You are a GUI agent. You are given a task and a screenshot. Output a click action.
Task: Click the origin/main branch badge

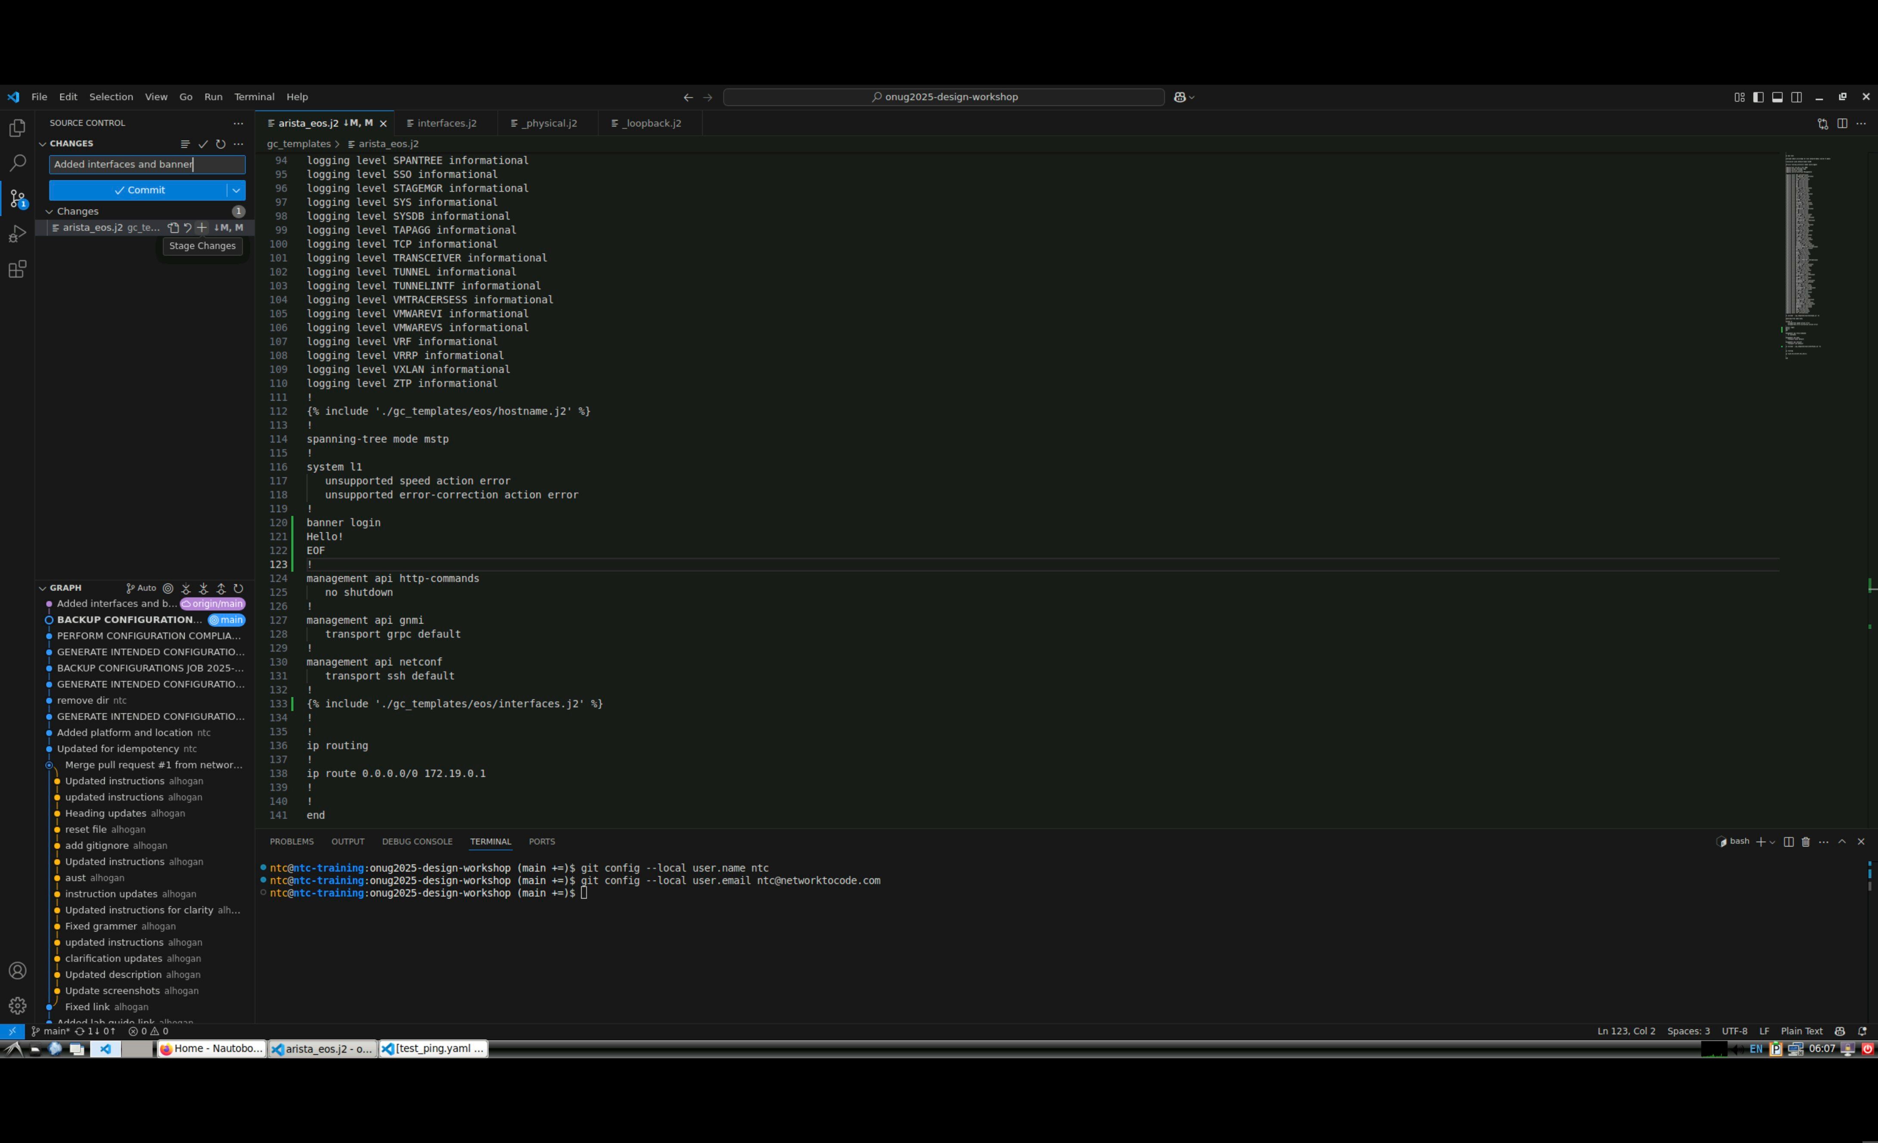click(213, 604)
